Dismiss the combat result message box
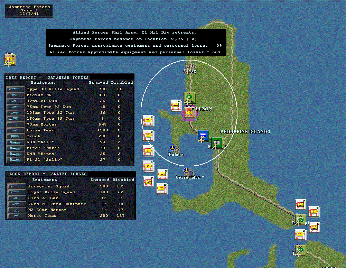This screenshot has width=346, height=268. pyautogui.click(x=136, y=43)
